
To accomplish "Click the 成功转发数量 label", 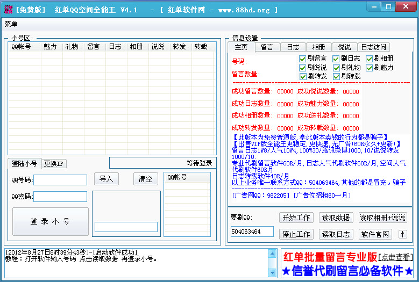I will coord(252,128).
